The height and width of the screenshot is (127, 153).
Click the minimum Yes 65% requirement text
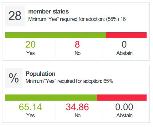(69, 81)
